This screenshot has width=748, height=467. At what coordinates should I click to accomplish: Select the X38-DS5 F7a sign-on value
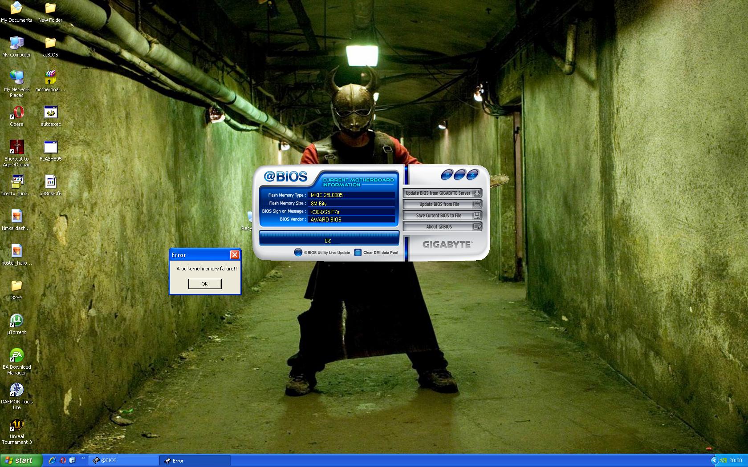351,212
